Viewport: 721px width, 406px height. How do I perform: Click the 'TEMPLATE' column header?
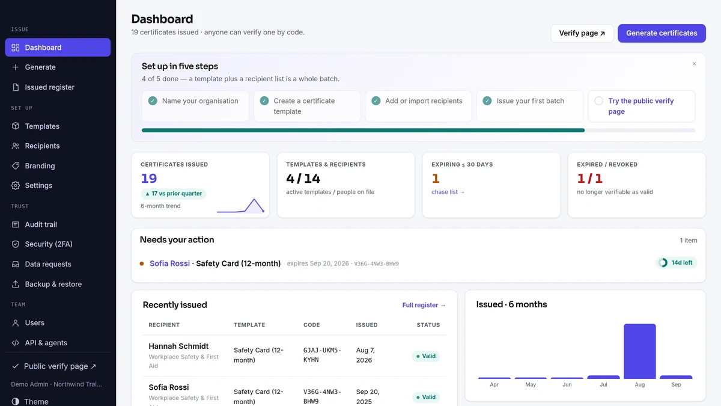click(249, 325)
